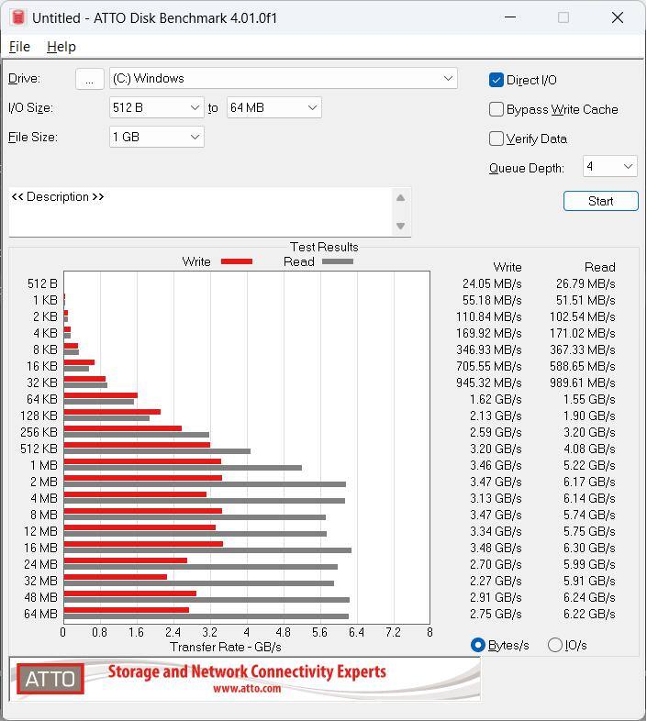The width and height of the screenshot is (647, 721).
Task: Click the 128 KB row label in chart
Action: [39, 416]
